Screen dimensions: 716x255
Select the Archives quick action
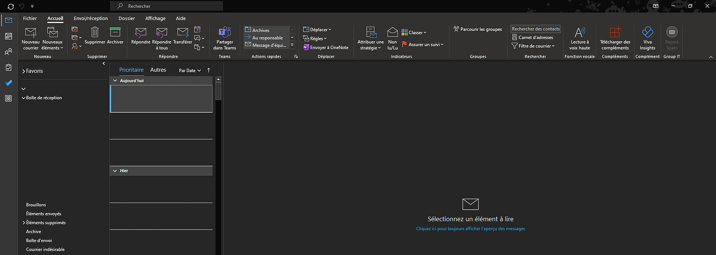coord(266,30)
